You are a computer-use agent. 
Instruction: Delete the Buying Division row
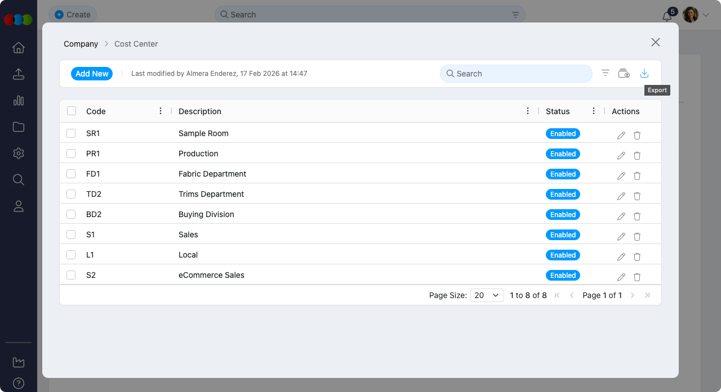[x=637, y=216]
